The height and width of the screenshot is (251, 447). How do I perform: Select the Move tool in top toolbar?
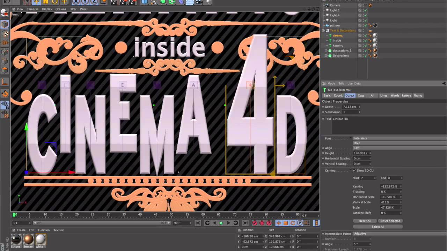click(36, 2)
